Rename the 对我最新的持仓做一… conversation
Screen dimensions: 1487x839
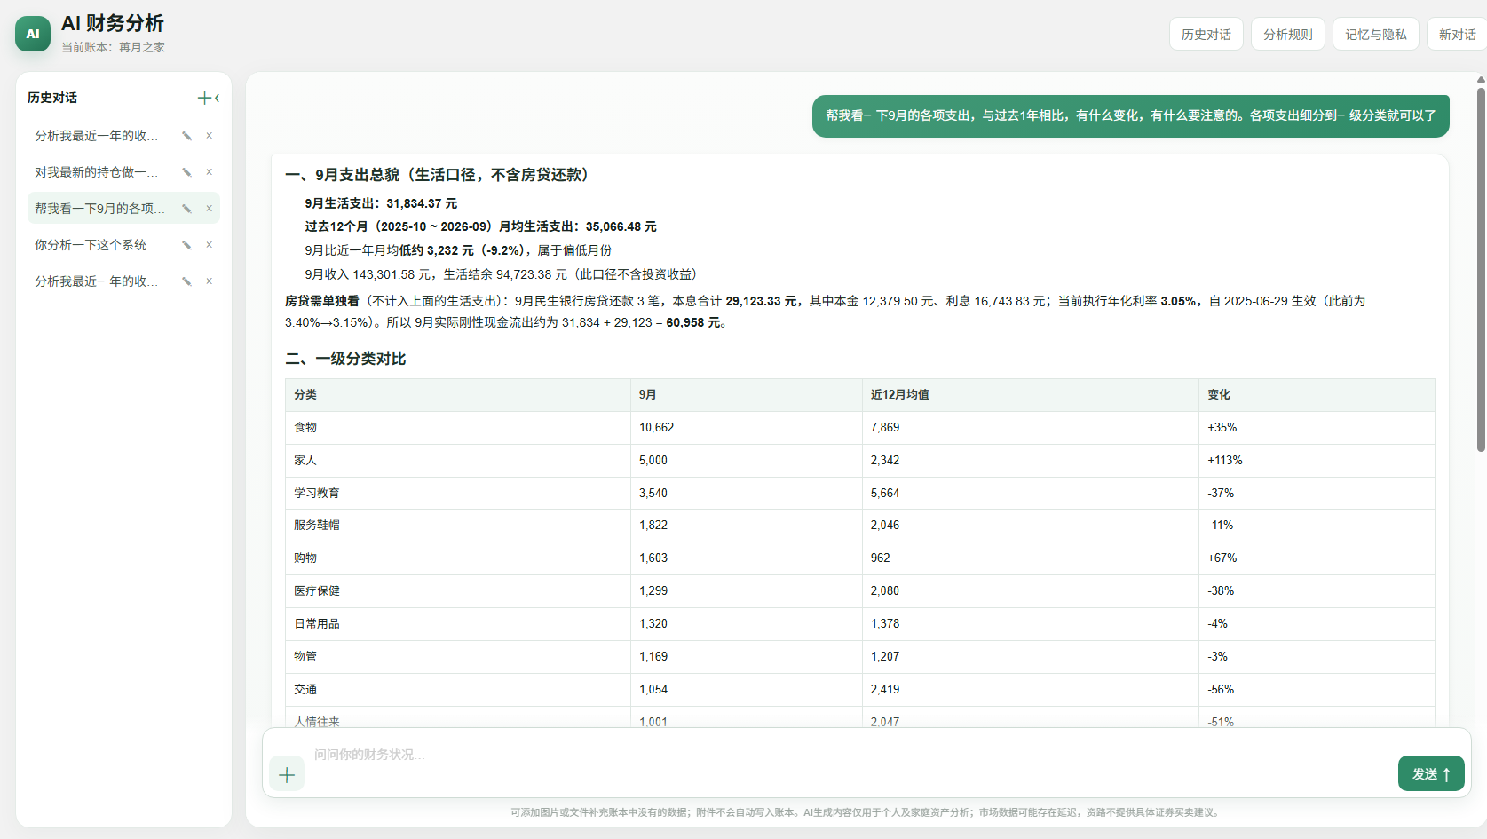pos(186,172)
